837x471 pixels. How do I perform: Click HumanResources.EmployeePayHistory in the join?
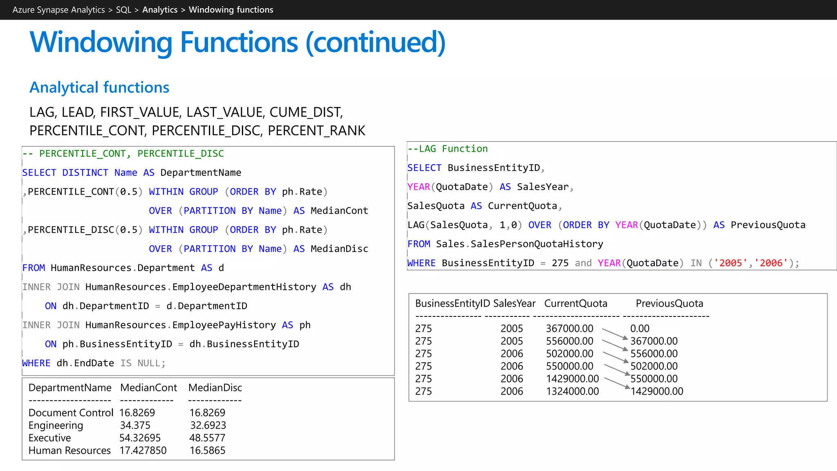(x=181, y=325)
